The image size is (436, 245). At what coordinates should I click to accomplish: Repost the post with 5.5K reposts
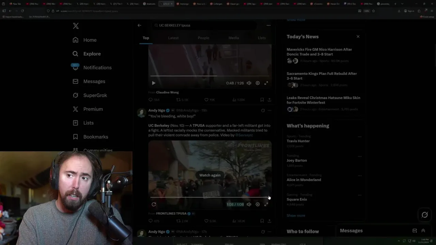pos(182,100)
